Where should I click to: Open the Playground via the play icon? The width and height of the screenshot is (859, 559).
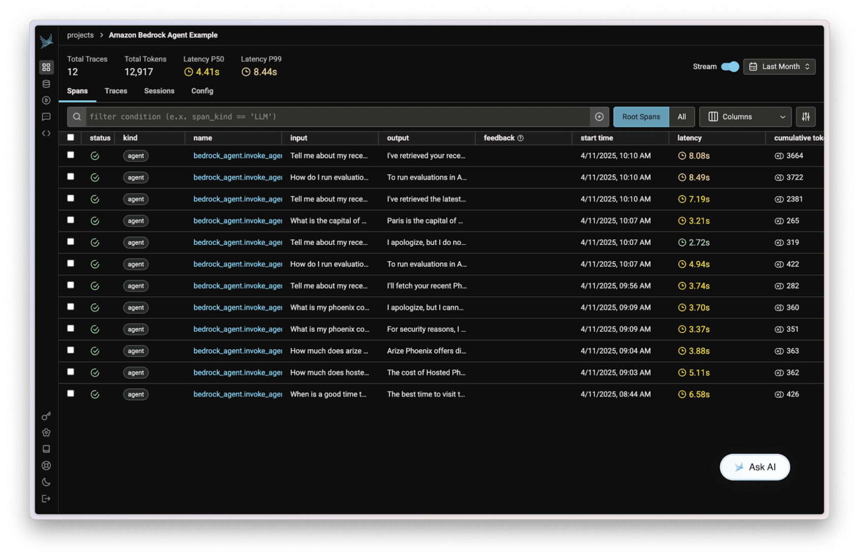[46, 100]
